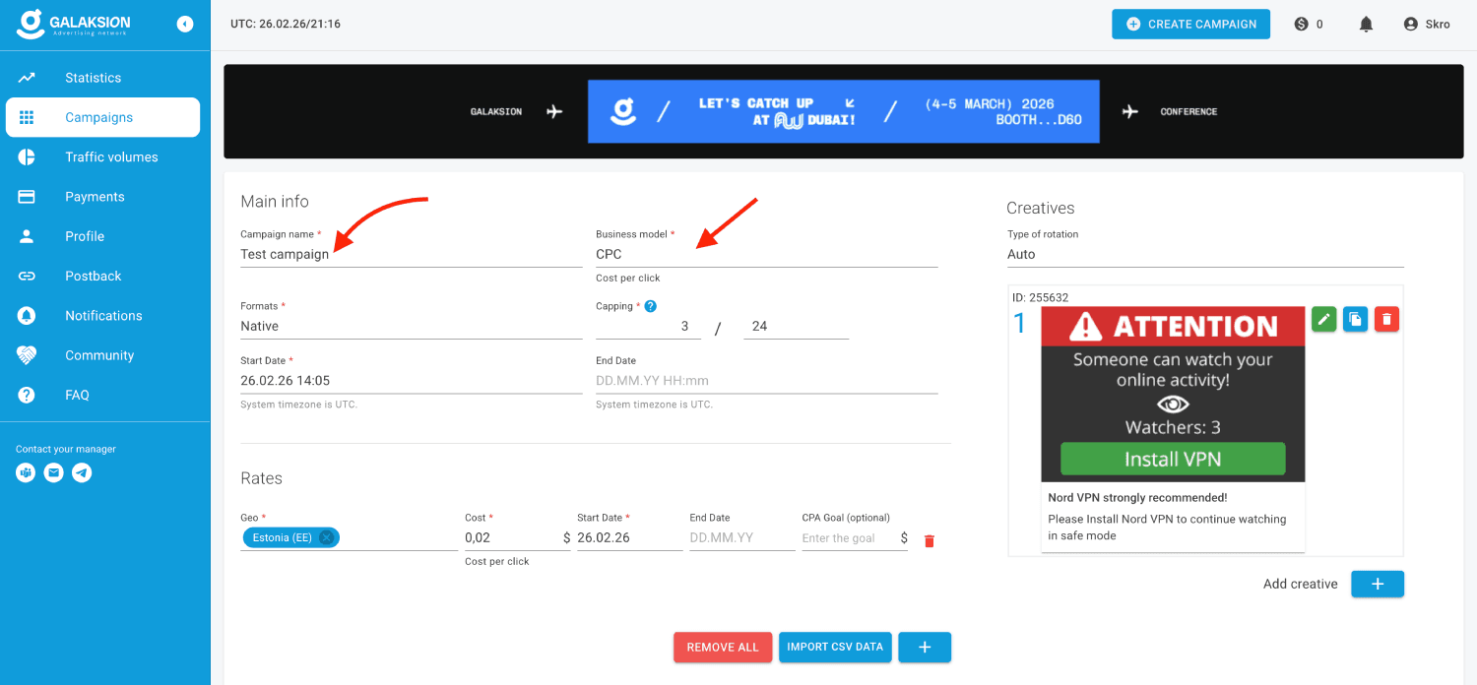Screen dimensions: 1477x685
Task: Open the Formats Native dropdown
Action: coord(411,326)
